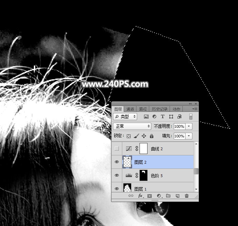Image resolution: width=238 pixels, height=226 pixels.
Task: Select the 图层 1 layer thumbnail
Action: pos(127,188)
